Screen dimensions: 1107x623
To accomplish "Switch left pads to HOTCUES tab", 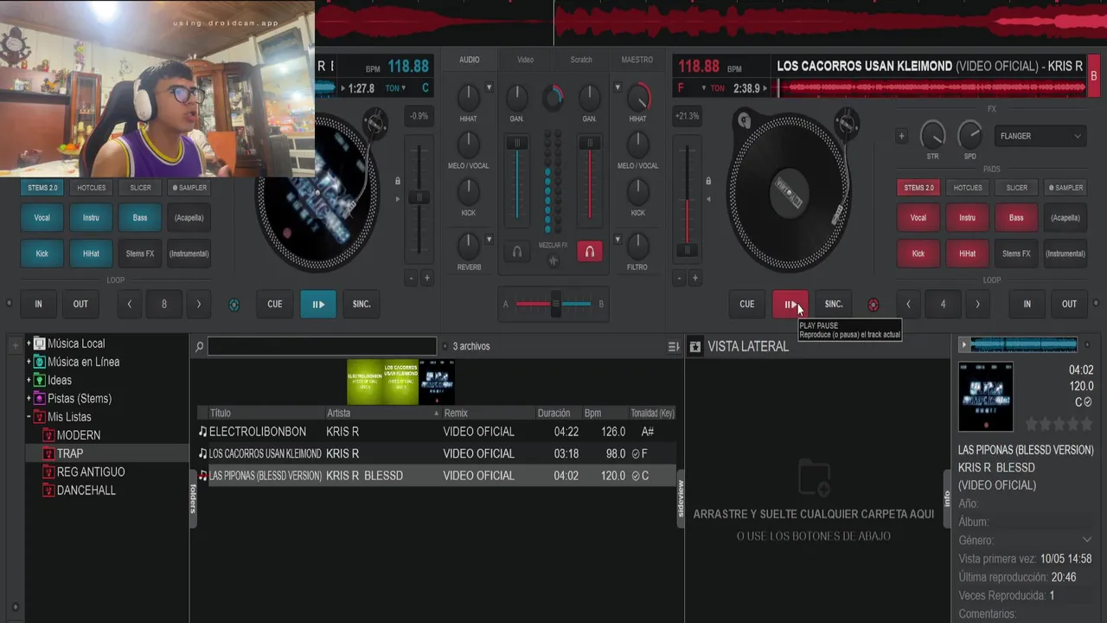I will click(91, 188).
